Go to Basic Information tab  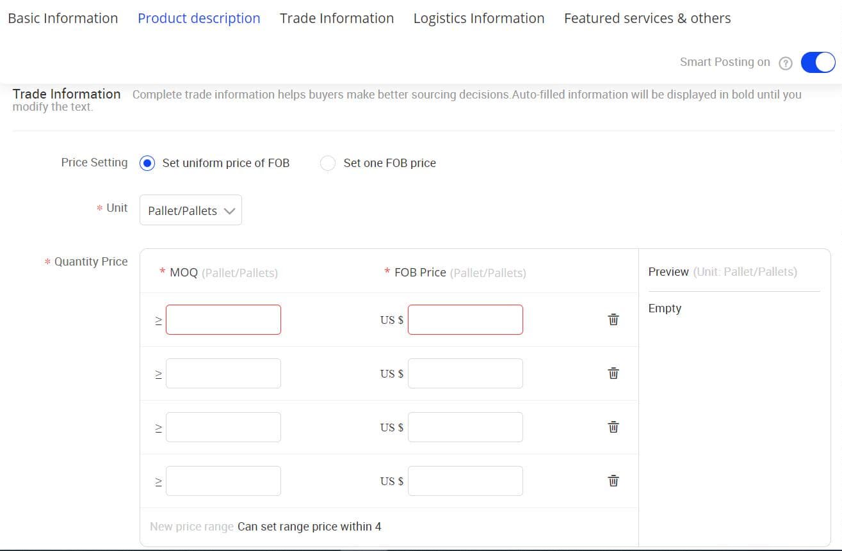point(63,18)
